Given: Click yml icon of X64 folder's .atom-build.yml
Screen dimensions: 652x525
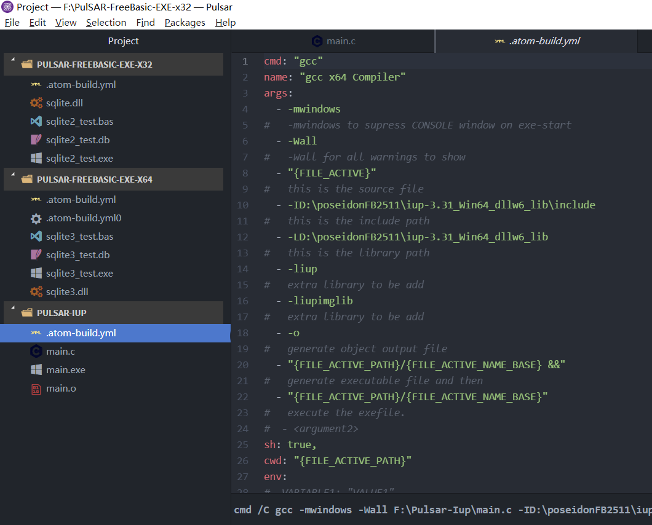Looking at the screenshot, I should (x=36, y=200).
